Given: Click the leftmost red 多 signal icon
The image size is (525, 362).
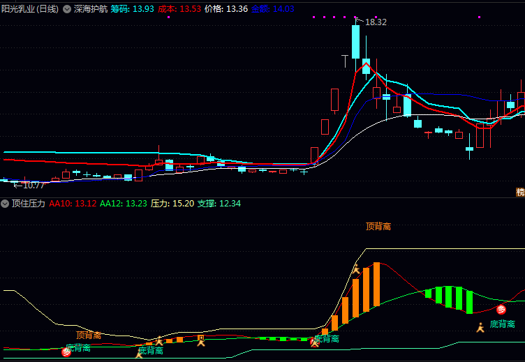Looking at the screenshot, I should (66, 352).
